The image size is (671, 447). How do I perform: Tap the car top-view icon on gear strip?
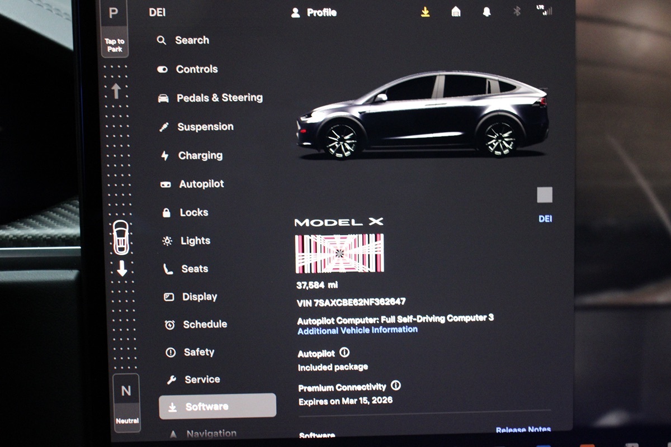121,237
